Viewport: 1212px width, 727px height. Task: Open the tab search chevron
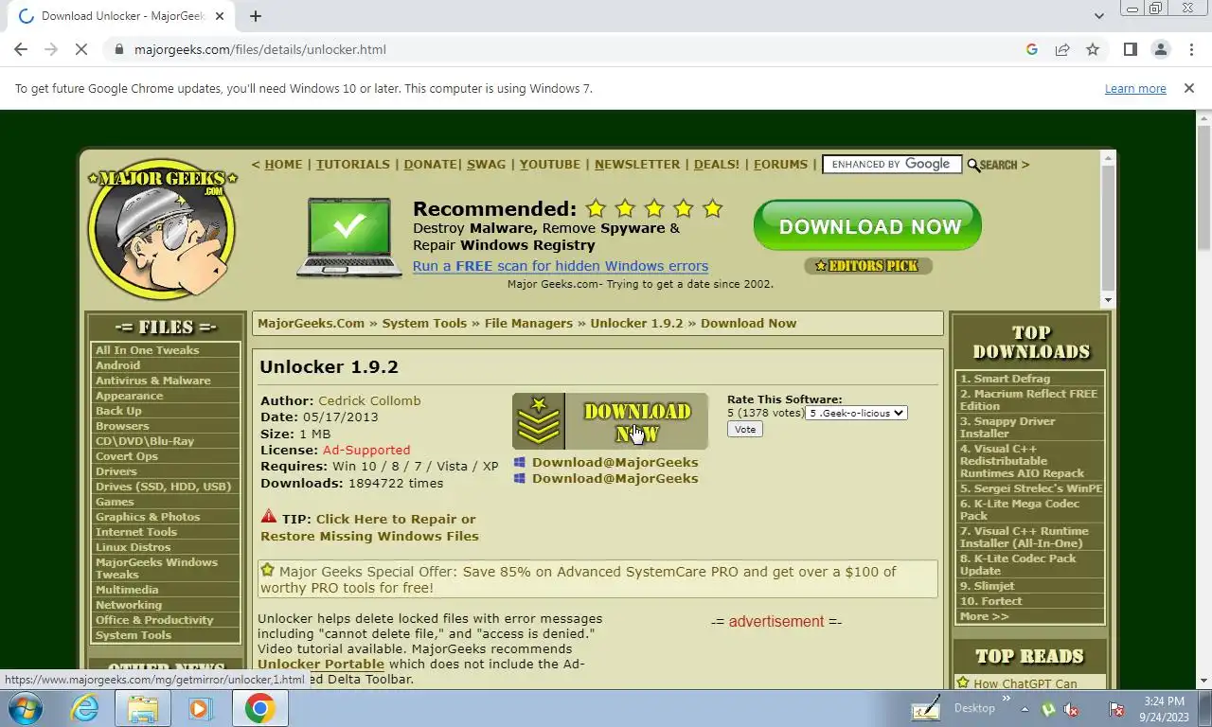[1098, 16]
